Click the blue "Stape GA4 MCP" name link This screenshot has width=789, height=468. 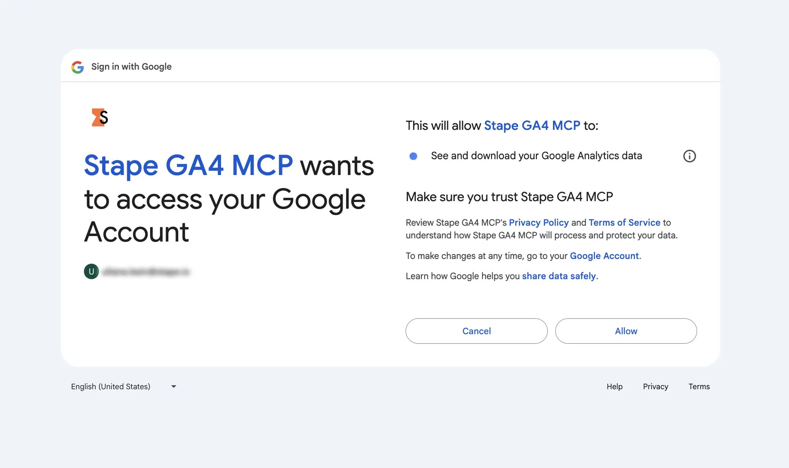[x=531, y=126]
